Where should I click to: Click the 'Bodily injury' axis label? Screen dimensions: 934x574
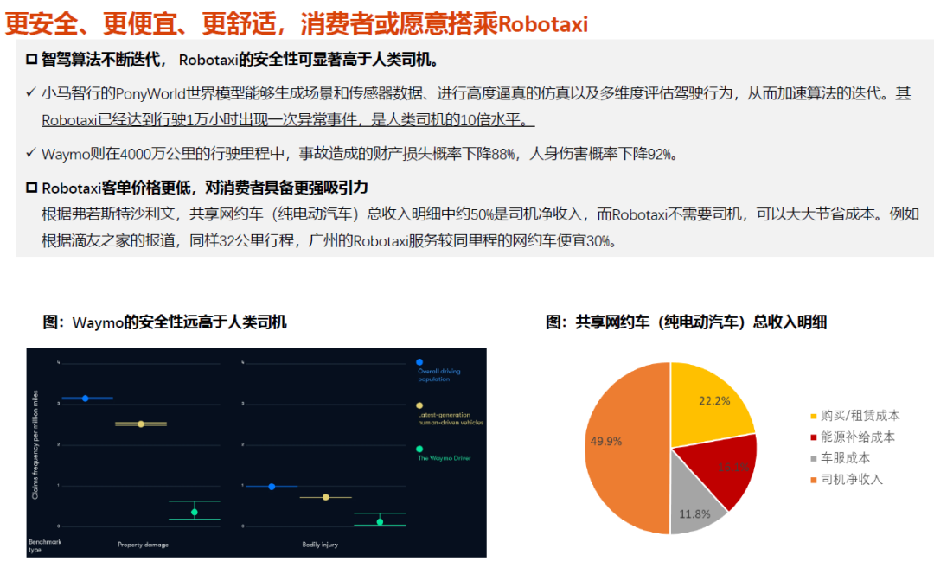[x=320, y=545]
